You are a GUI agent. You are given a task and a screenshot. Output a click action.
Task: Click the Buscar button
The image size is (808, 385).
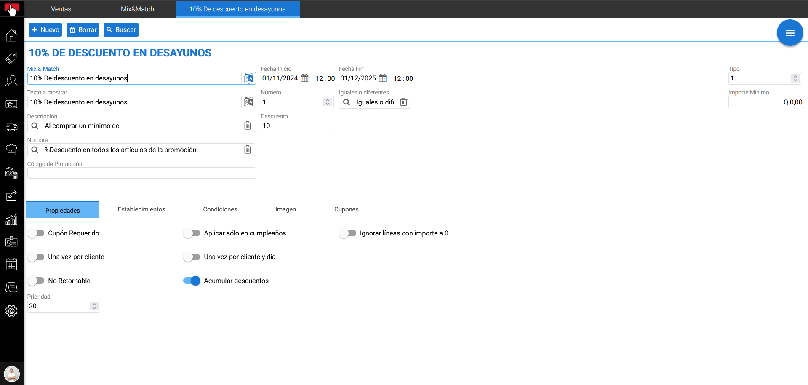pos(121,30)
